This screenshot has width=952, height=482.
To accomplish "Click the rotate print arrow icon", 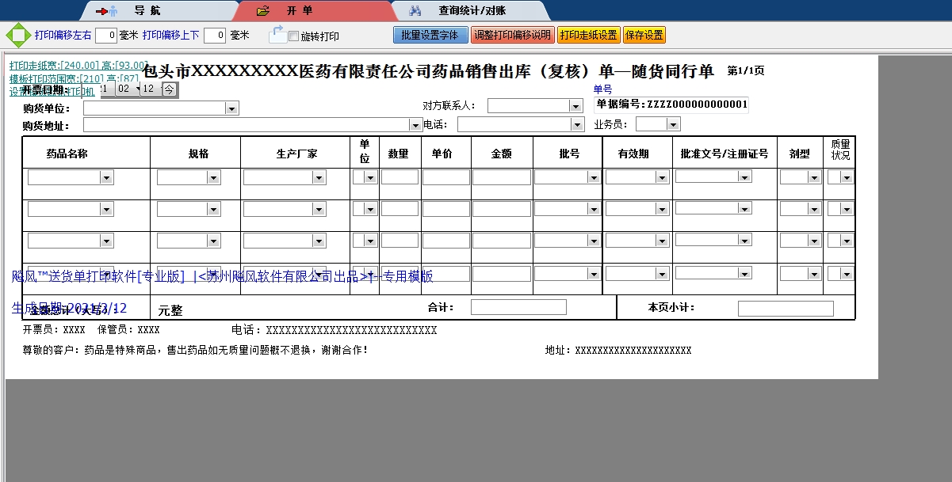I will click(x=277, y=34).
